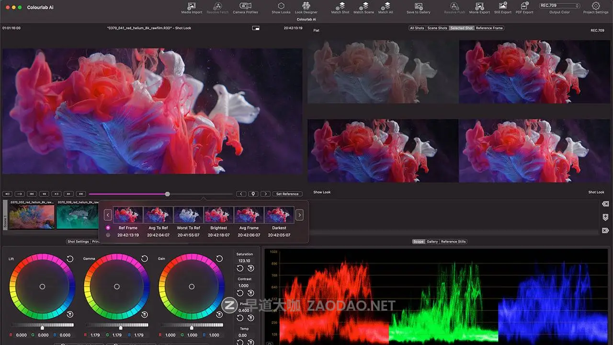Click the Set Reference button
This screenshot has height=345, width=613.
coord(287,194)
